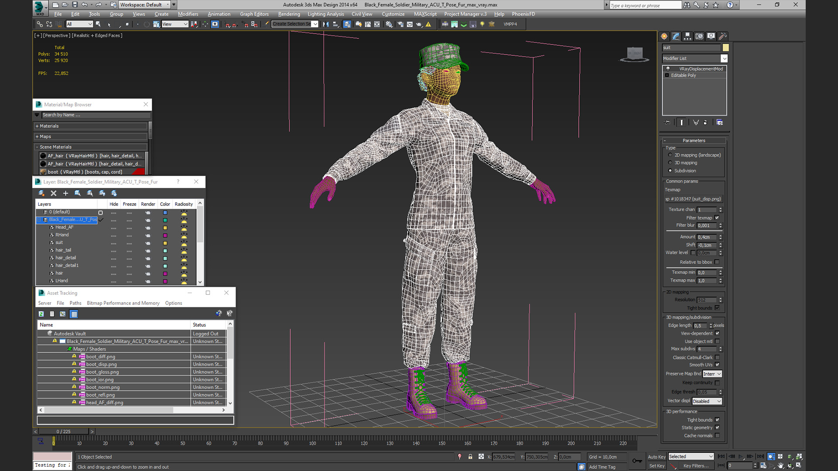Viewport: 838px width, 471px height.
Task: Switch Asset Tracking to table view icon
Action: pyautogui.click(x=74, y=314)
